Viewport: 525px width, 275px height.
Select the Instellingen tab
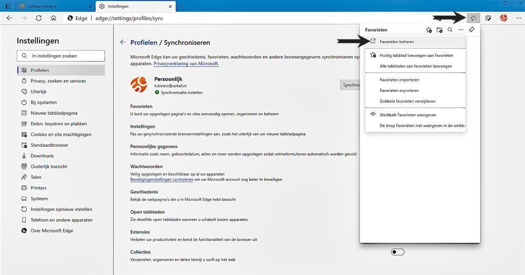135,6
